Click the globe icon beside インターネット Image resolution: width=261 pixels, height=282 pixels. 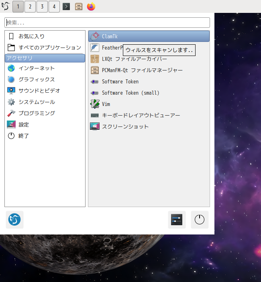(11, 68)
